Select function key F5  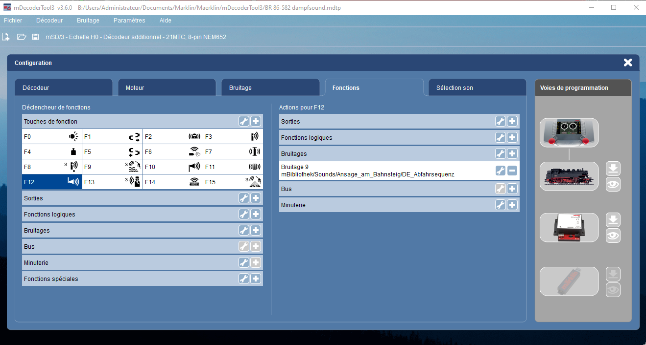(112, 152)
